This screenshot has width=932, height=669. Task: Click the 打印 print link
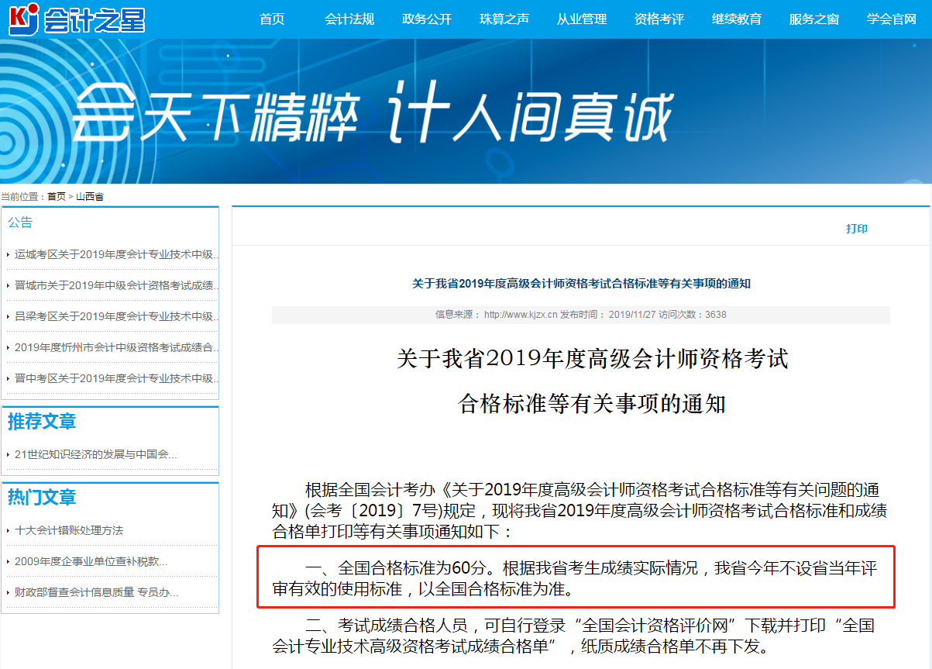coord(857,228)
